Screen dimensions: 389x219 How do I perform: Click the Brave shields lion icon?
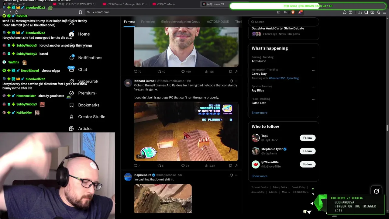pos(293,12)
